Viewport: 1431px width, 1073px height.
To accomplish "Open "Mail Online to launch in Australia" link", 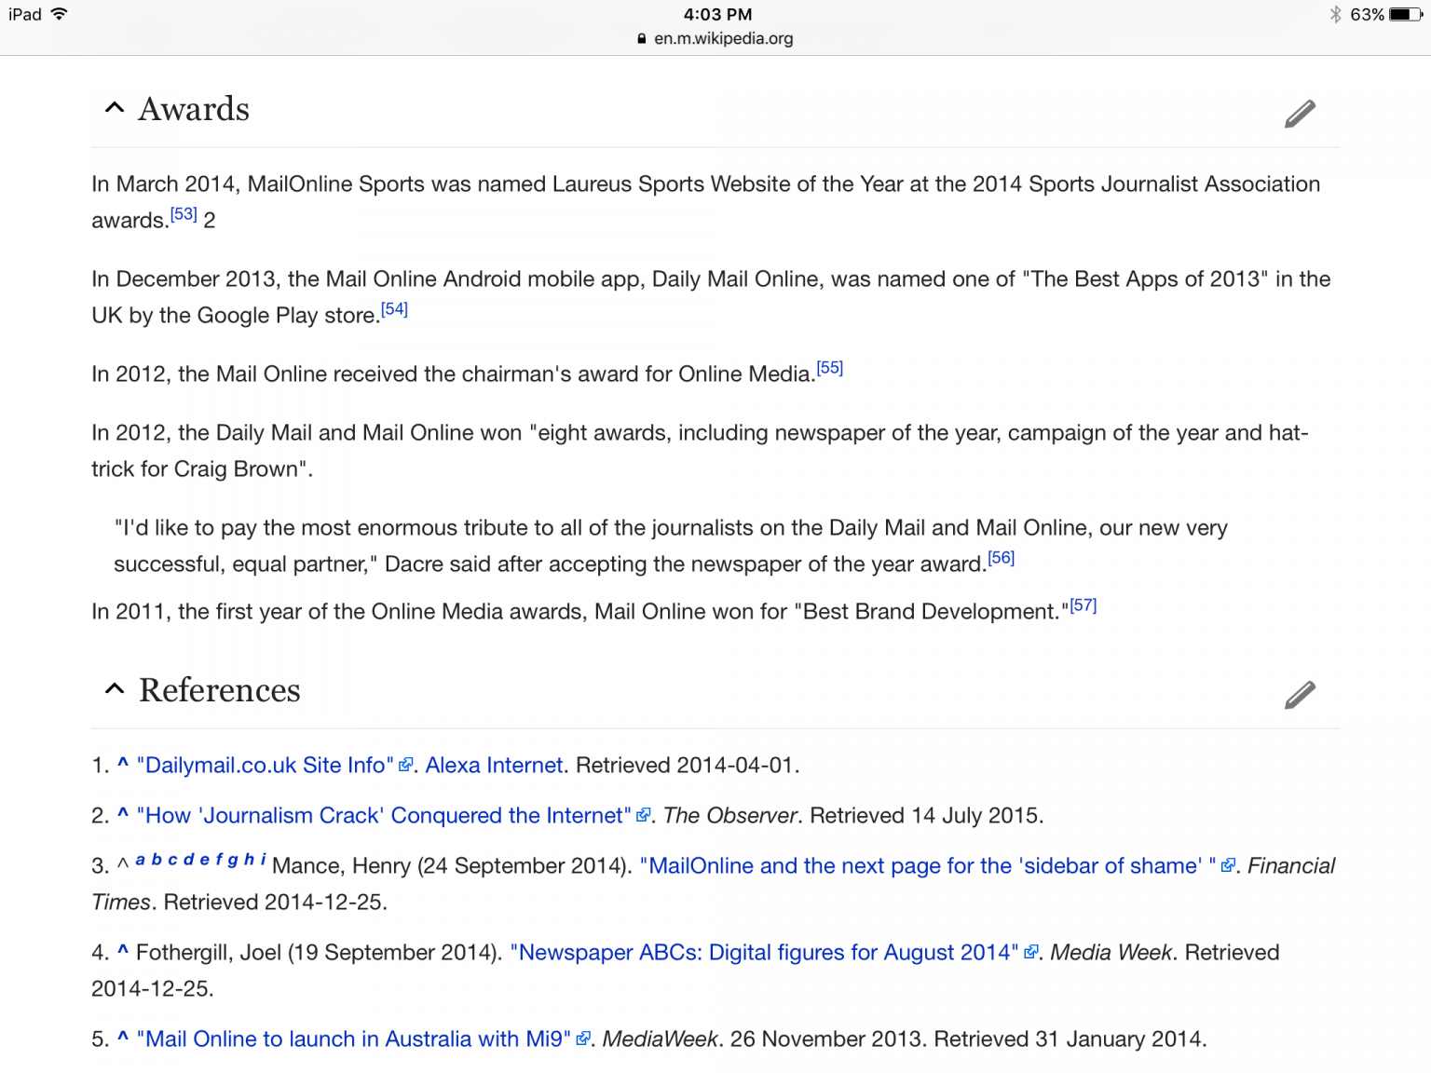I will pos(354,1039).
